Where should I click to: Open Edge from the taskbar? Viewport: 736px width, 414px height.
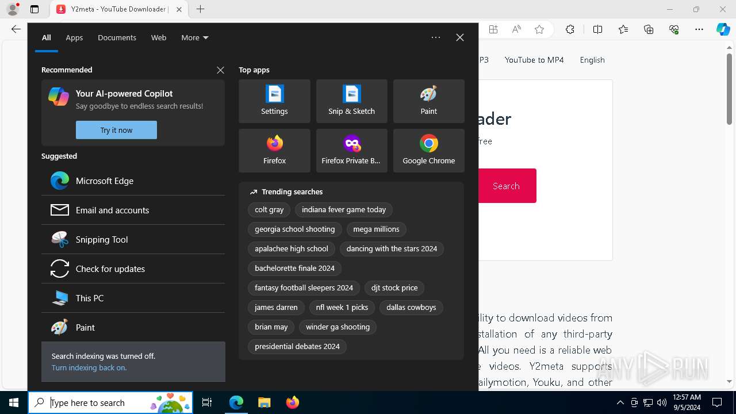(x=236, y=402)
